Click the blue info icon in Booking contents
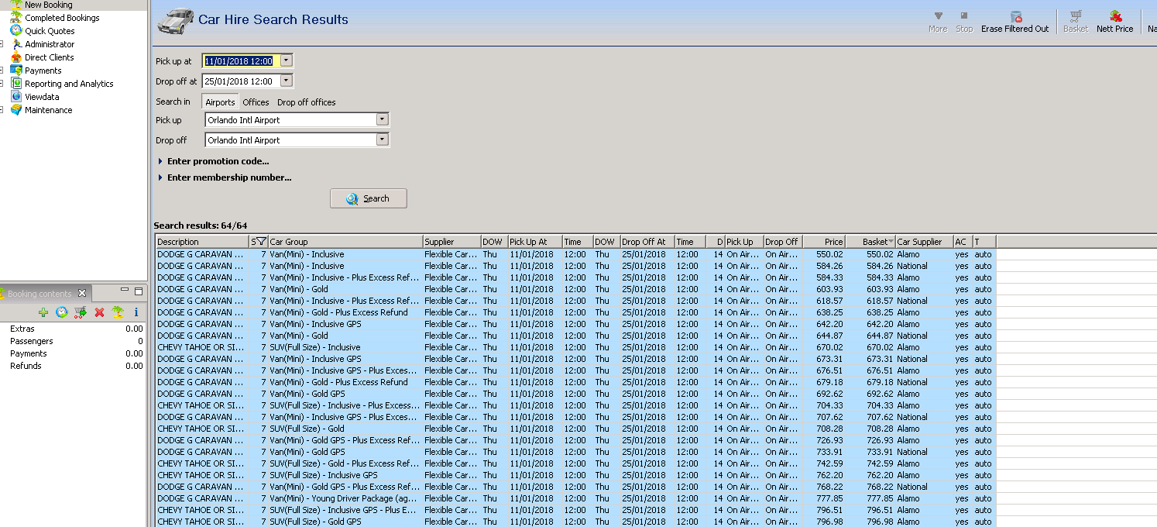This screenshot has height=527, width=1157. click(x=136, y=312)
